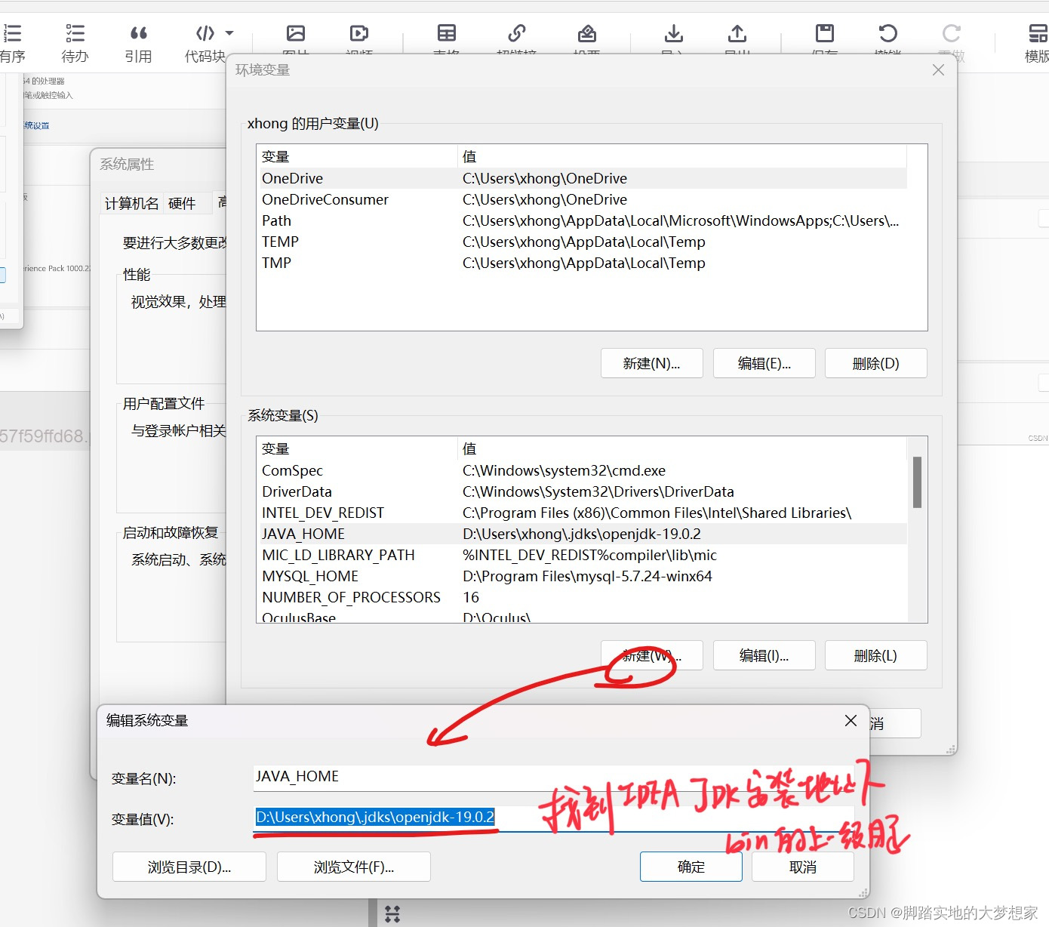The height and width of the screenshot is (927, 1049).
Task: Click system variables 变量 column header
Action: pos(357,448)
